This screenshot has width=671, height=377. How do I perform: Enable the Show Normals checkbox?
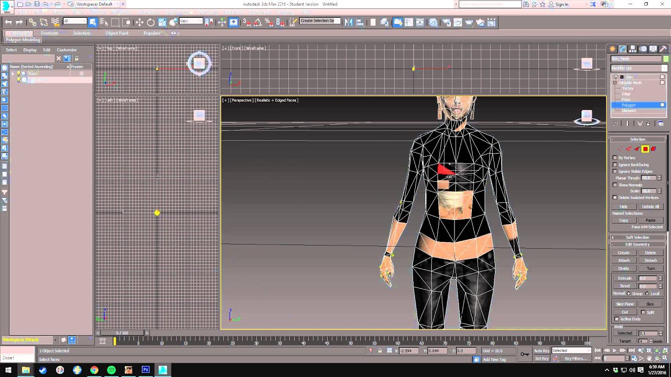coord(615,185)
